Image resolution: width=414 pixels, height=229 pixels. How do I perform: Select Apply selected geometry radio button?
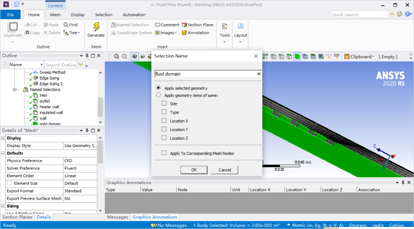(158, 88)
